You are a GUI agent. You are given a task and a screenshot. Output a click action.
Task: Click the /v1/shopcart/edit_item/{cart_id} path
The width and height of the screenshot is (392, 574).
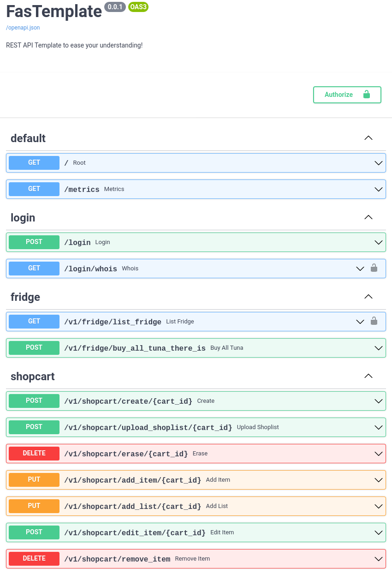click(135, 533)
